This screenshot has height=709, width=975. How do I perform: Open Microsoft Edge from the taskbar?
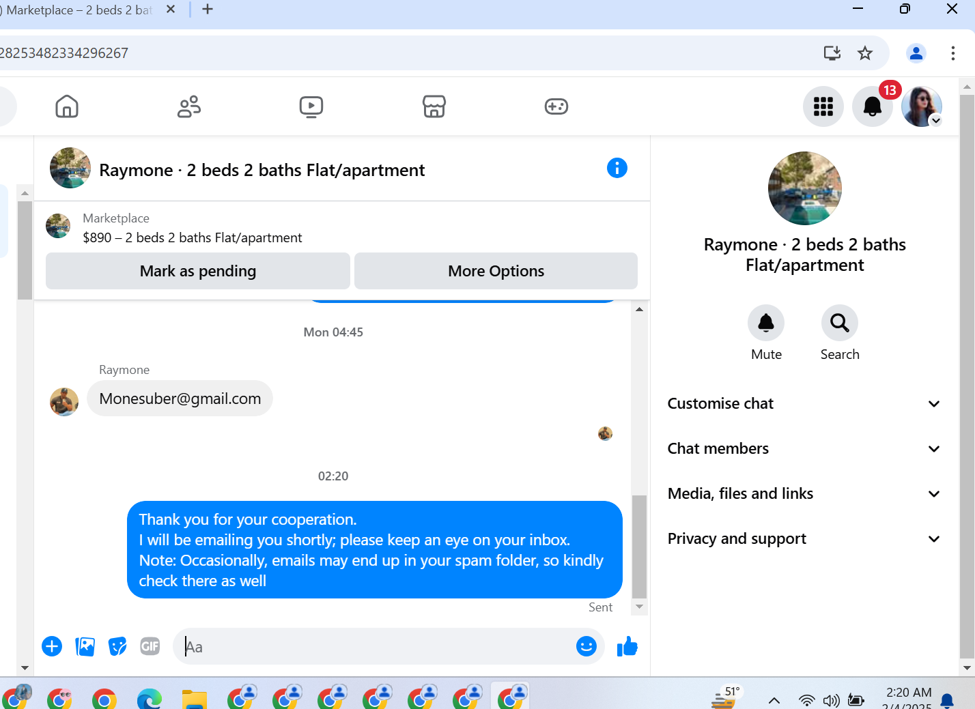150,699
